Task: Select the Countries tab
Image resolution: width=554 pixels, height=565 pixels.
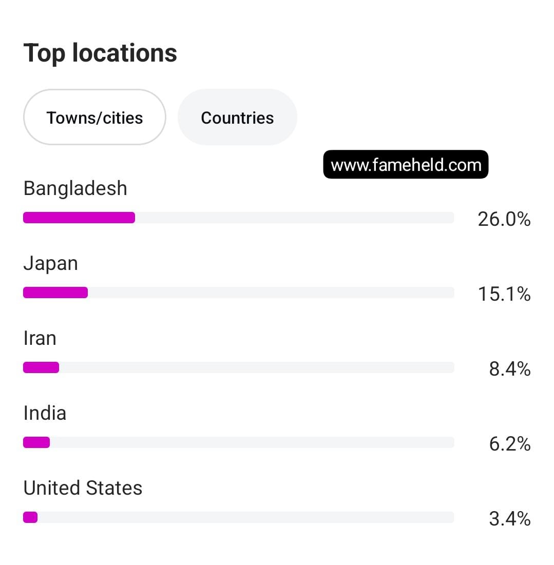Action: pyautogui.click(x=237, y=118)
